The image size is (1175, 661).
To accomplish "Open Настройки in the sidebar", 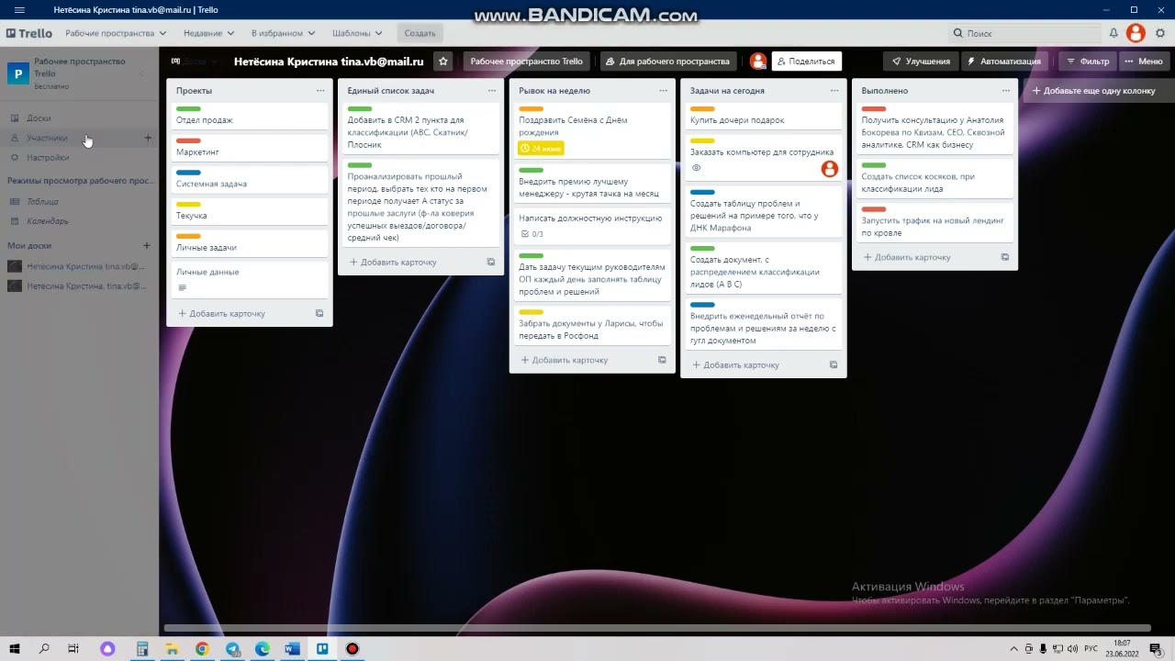I will [x=79, y=157].
